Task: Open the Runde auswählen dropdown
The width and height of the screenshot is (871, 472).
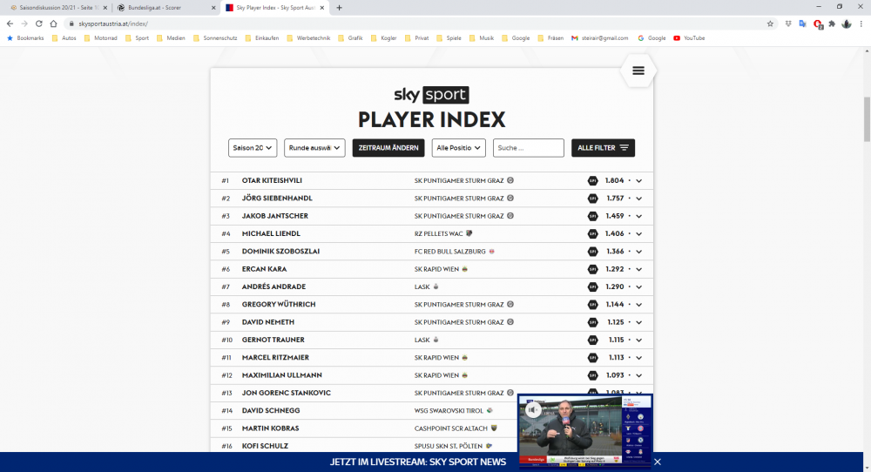Action: pos(315,148)
